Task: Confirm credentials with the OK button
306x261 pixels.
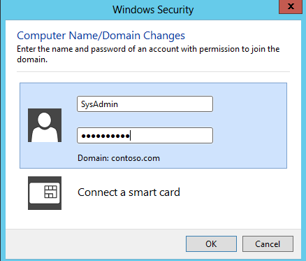Action: point(211,244)
